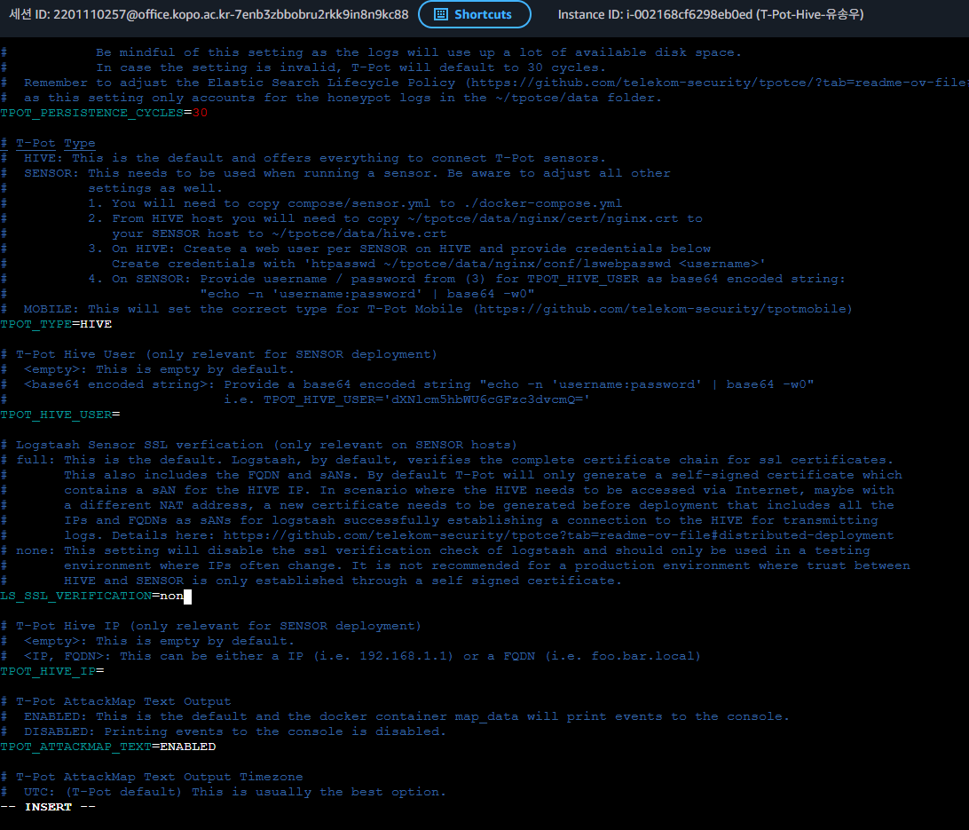
Task: Click the 'echo -n username:password' base64 line under step 4
Action: 268,294
